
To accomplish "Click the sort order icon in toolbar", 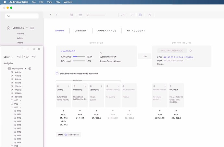I will pos(123,15).
